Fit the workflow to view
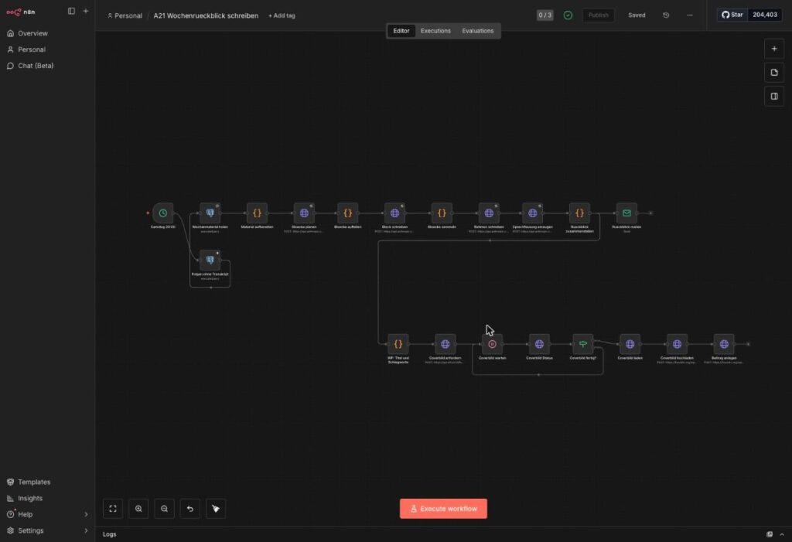The image size is (792, 542). (x=113, y=509)
